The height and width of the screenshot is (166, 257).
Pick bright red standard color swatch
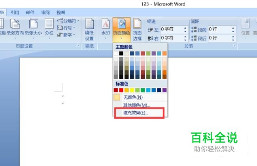[x=121, y=90]
